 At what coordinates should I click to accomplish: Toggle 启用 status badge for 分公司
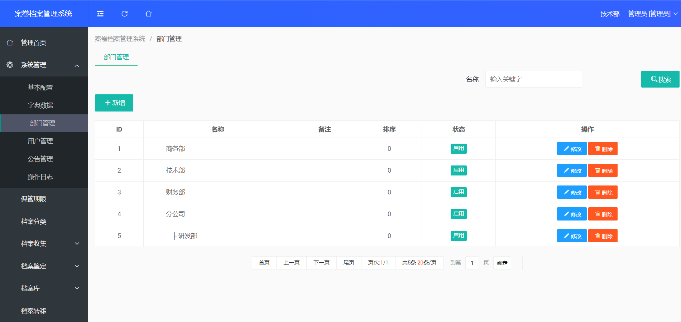click(459, 214)
